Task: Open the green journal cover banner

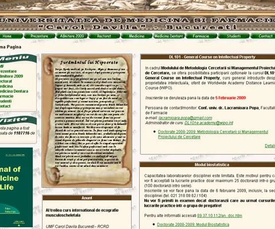Action: (x=16, y=187)
